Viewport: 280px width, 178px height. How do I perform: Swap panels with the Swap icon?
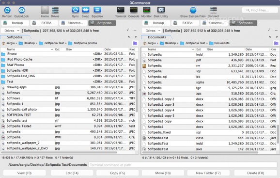86,10
